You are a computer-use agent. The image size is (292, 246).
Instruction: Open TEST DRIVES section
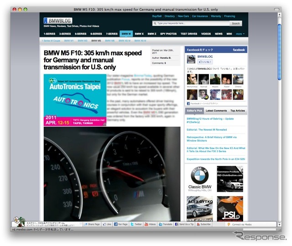(x=188, y=34)
